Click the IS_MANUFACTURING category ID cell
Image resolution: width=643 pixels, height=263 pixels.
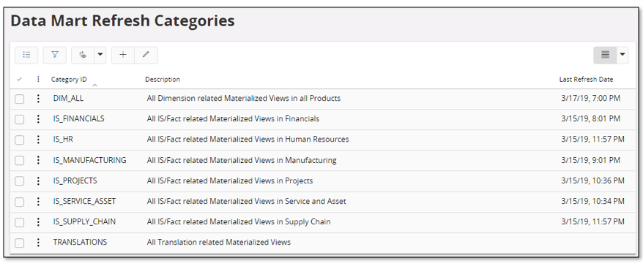pyautogui.click(x=90, y=160)
